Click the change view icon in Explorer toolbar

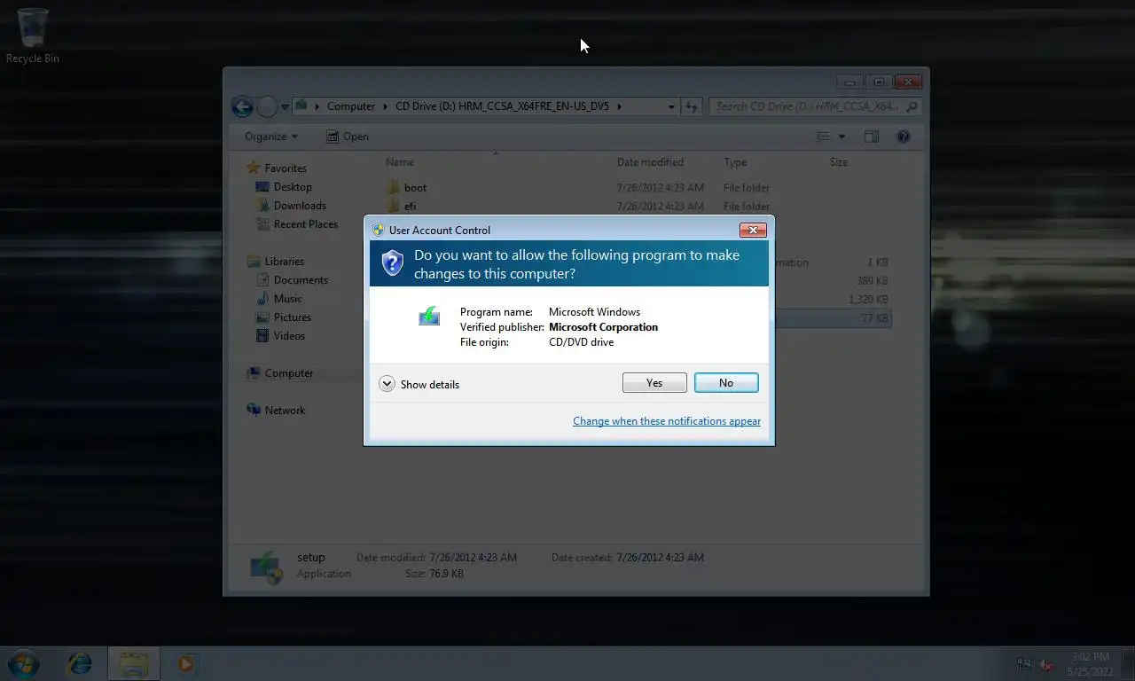point(823,137)
